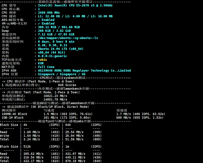Click system text 'Ubuntu 24.04 LTS (x86_64)'

[61, 49]
